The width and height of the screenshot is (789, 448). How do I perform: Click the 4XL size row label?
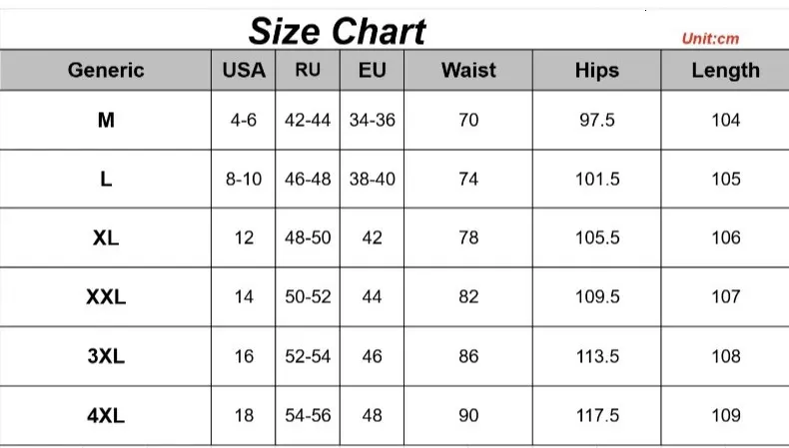coord(106,415)
